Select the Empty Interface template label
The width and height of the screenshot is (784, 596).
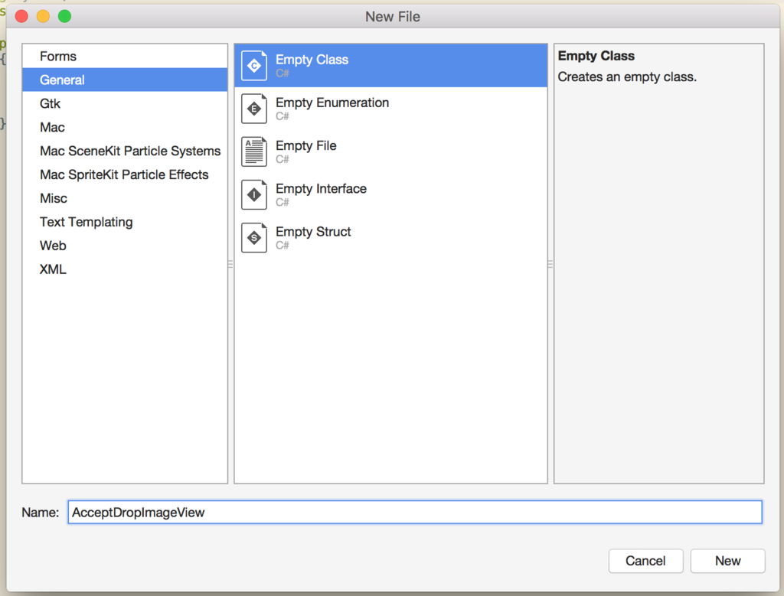pyautogui.click(x=321, y=188)
